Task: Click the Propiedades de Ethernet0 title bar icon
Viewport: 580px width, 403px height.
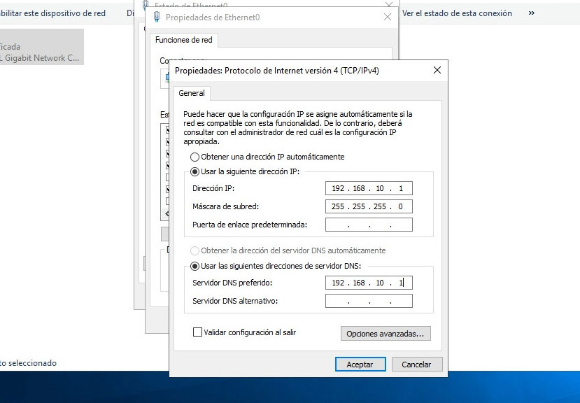Action: point(156,17)
